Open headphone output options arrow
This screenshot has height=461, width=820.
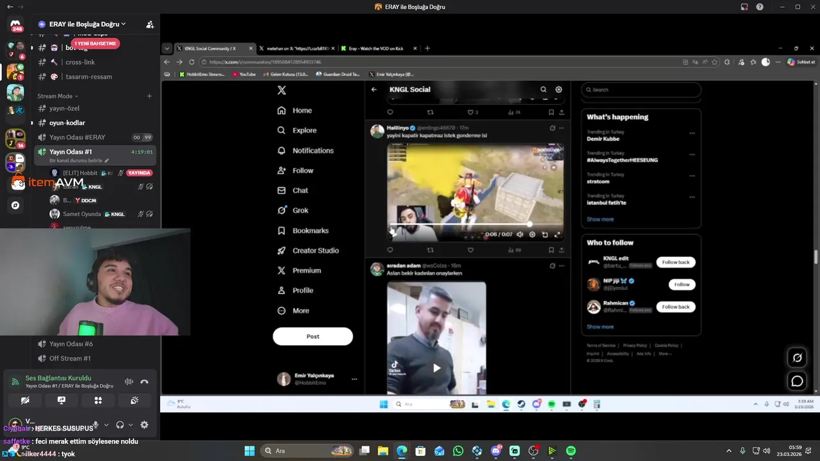pos(131,425)
